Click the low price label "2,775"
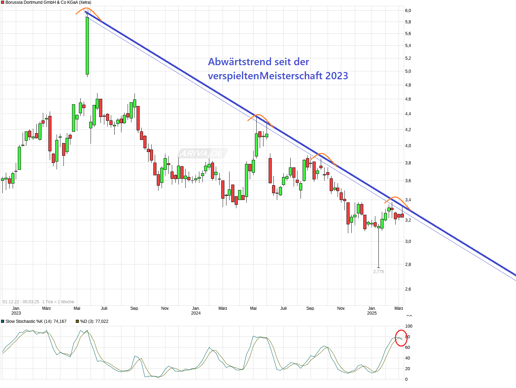This screenshot has width=516, height=388. point(378,272)
